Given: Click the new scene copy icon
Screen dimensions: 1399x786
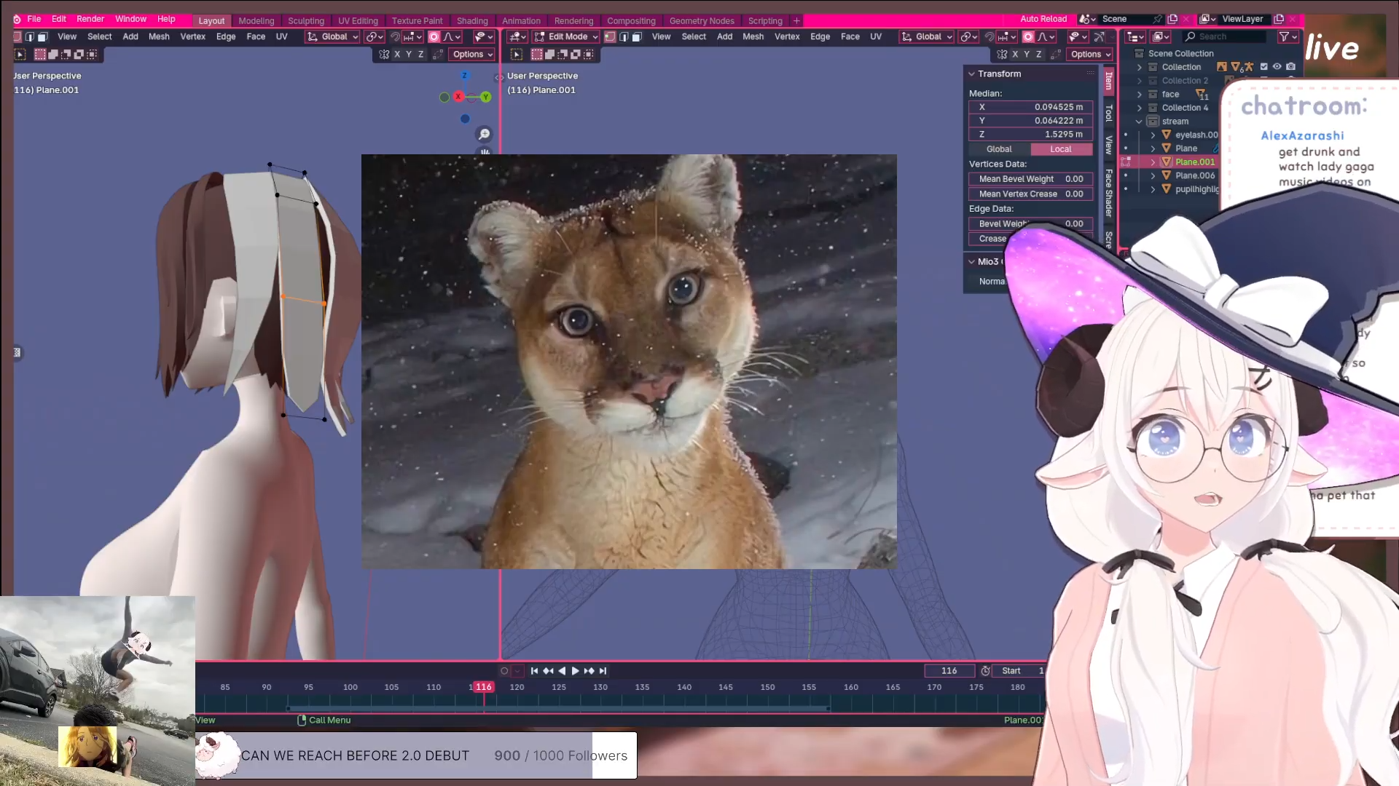Looking at the screenshot, I should click(x=1172, y=19).
